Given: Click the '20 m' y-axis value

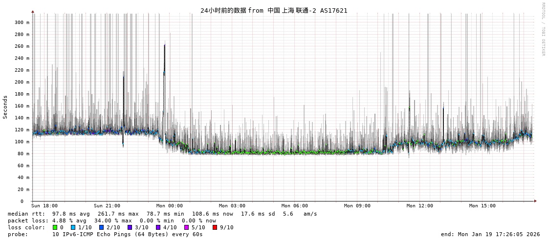Looking at the screenshot, I should pos(23,189).
